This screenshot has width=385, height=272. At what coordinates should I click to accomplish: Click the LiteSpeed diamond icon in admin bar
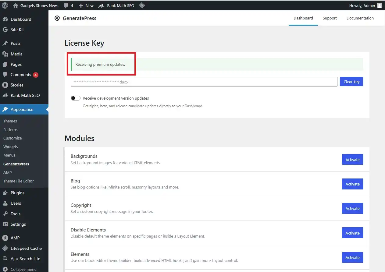pyautogui.click(x=142, y=5)
